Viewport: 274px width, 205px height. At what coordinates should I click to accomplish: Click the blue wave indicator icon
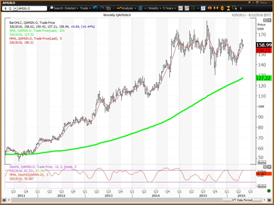140,8
